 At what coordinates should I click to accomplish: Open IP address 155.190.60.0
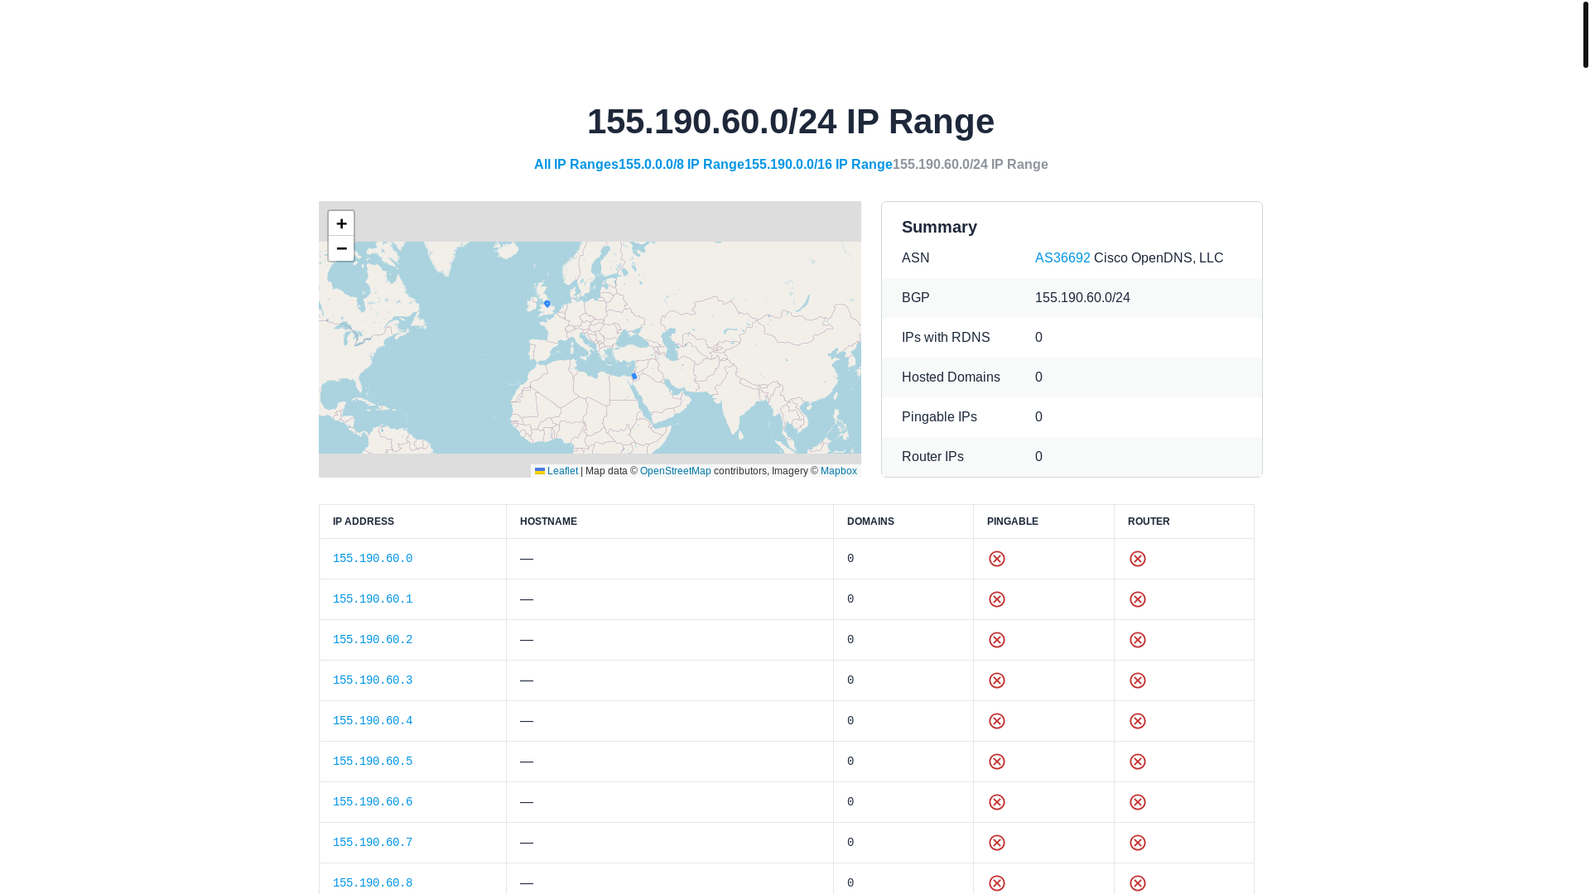[373, 559]
